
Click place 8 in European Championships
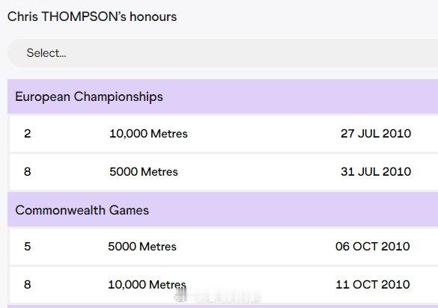[x=28, y=172]
